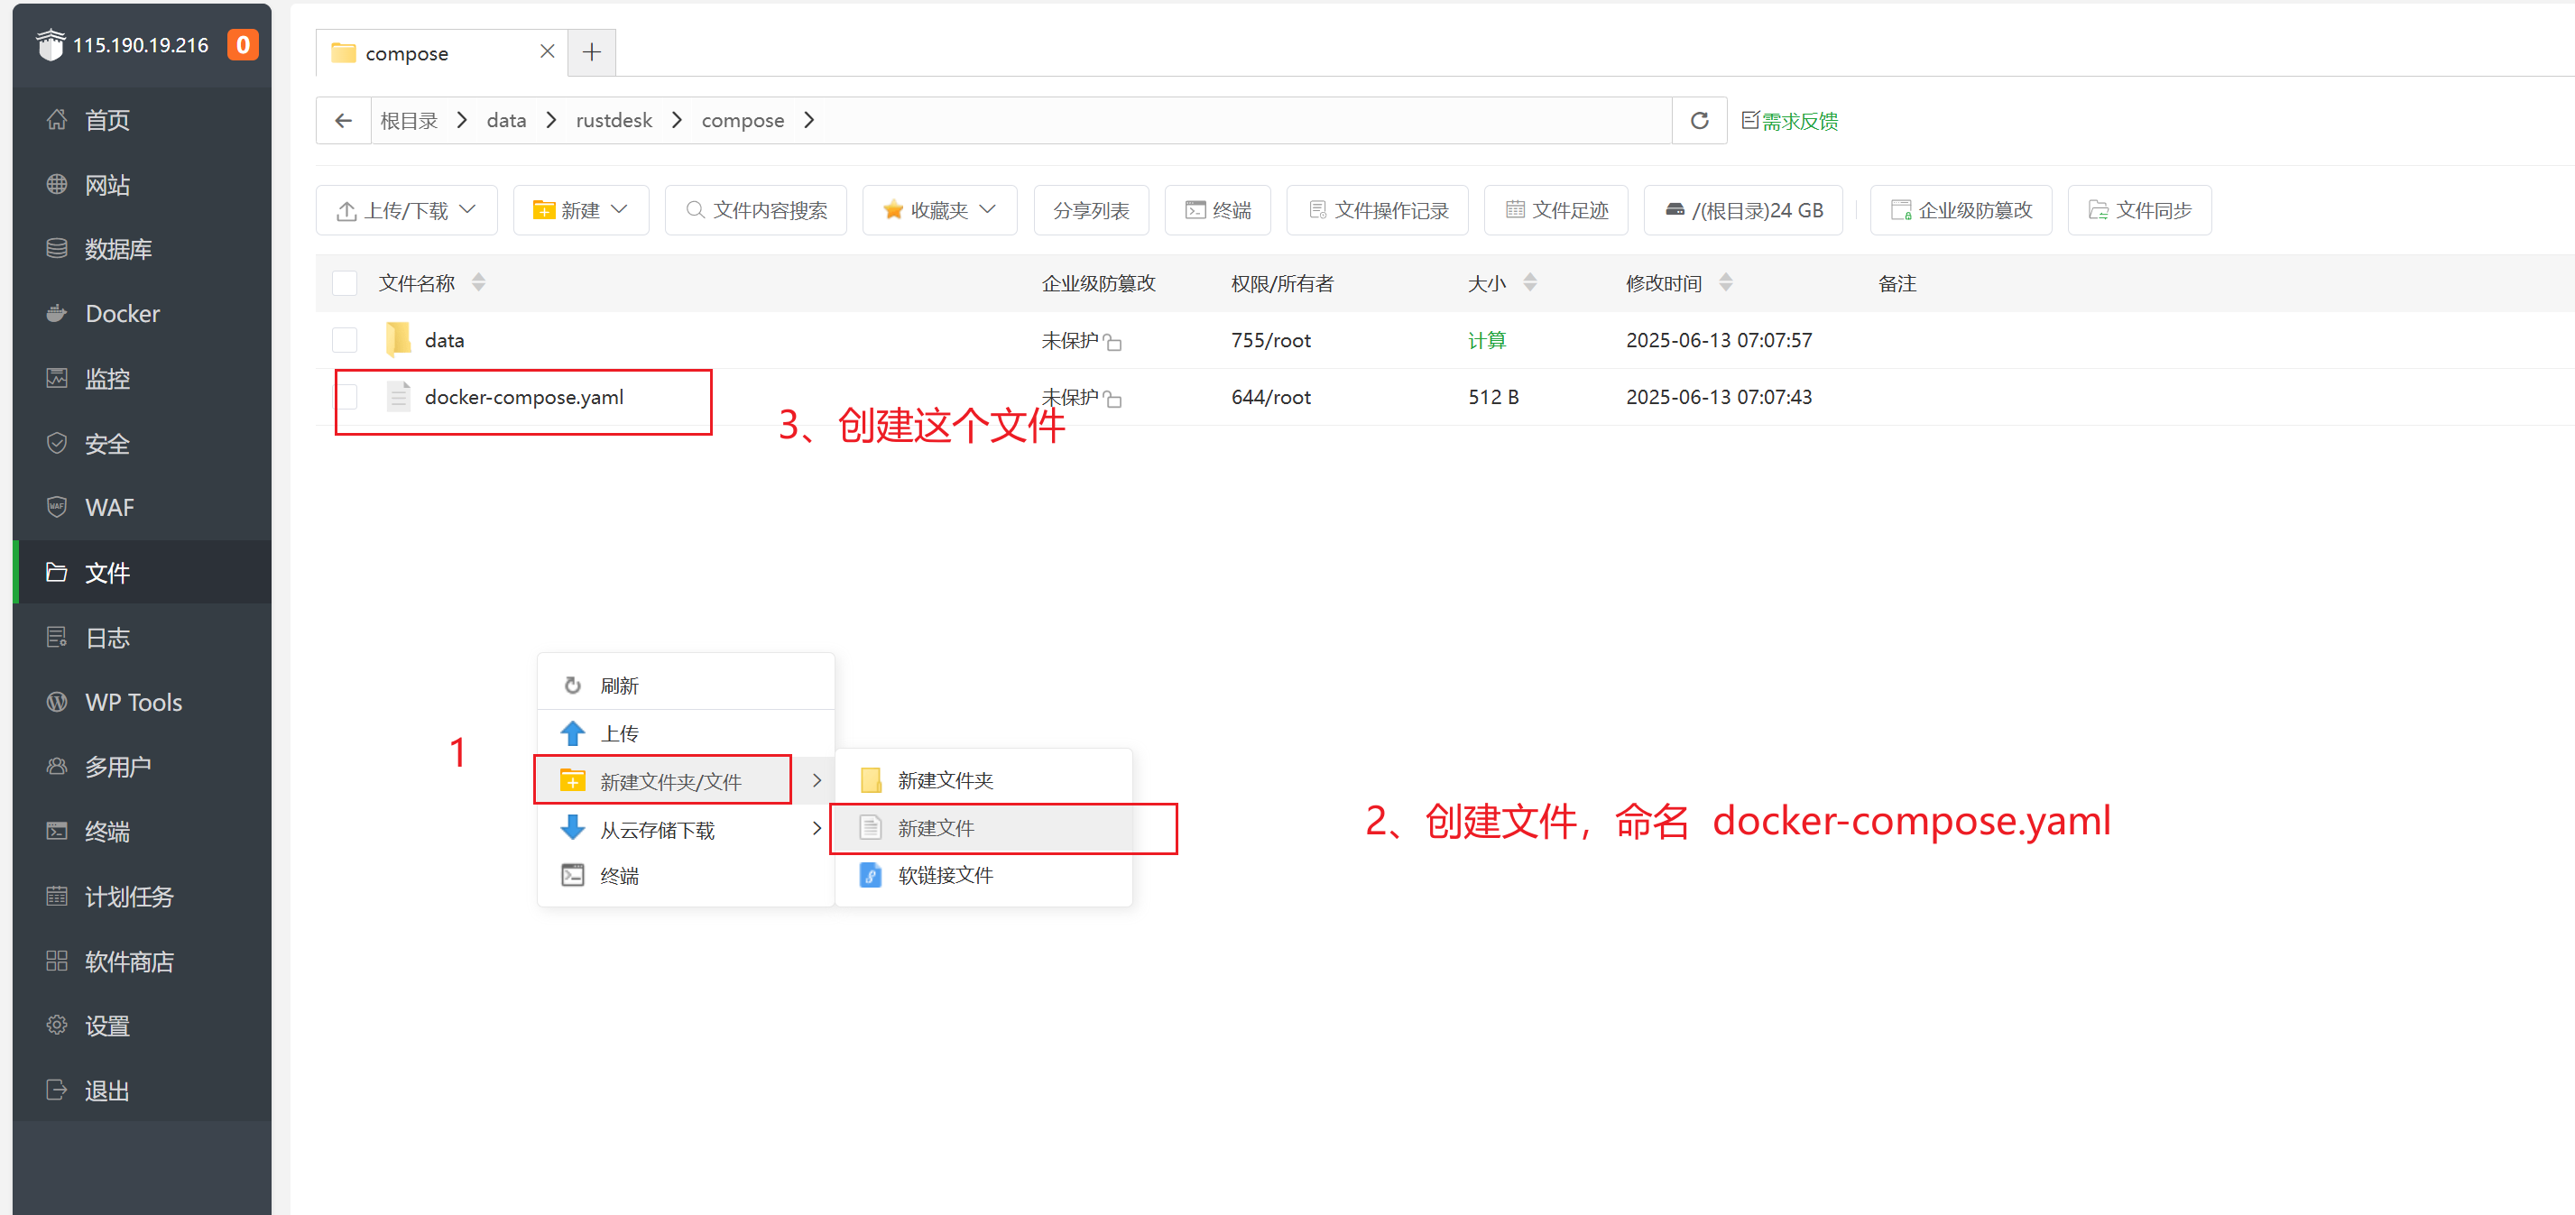Click the plus icon to add tab
This screenshot has height=1215, width=2575.
tap(592, 52)
